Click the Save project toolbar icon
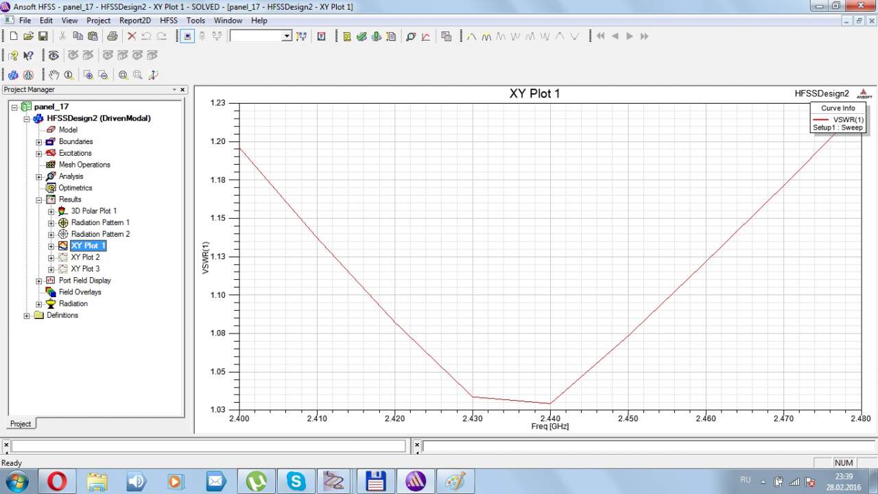Viewport: 878px width, 494px height. pyautogui.click(x=43, y=36)
